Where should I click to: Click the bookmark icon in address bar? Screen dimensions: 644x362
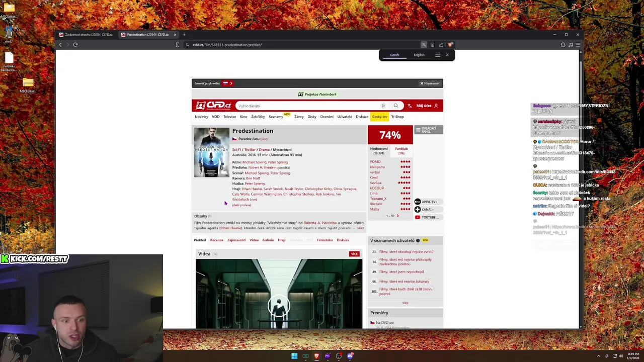(x=178, y=45)
